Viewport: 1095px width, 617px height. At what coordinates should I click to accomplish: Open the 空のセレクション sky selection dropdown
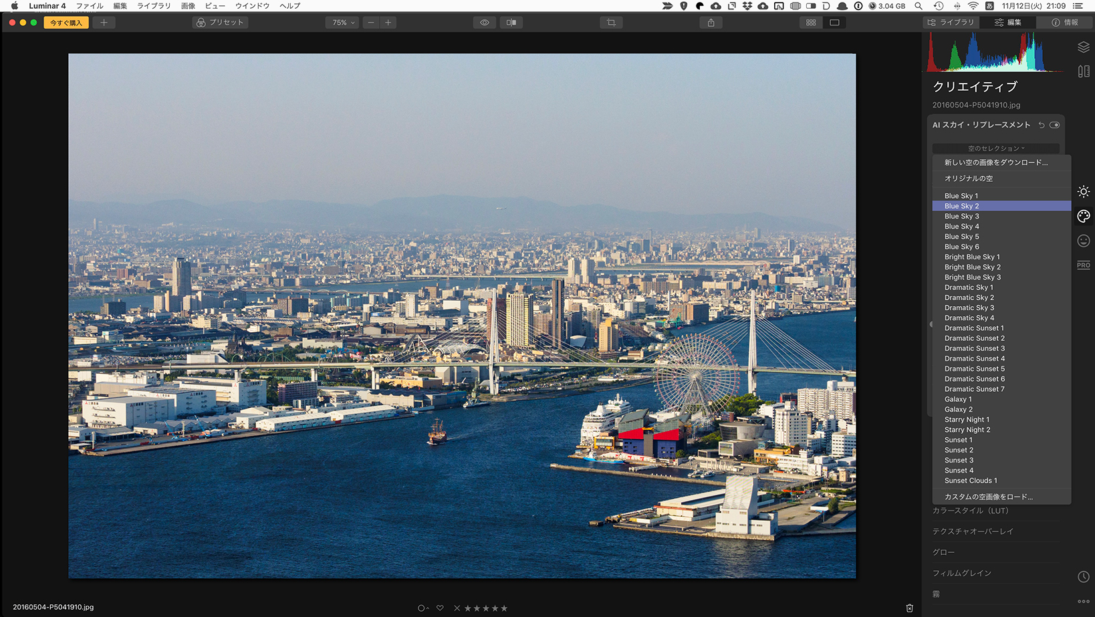996,148
